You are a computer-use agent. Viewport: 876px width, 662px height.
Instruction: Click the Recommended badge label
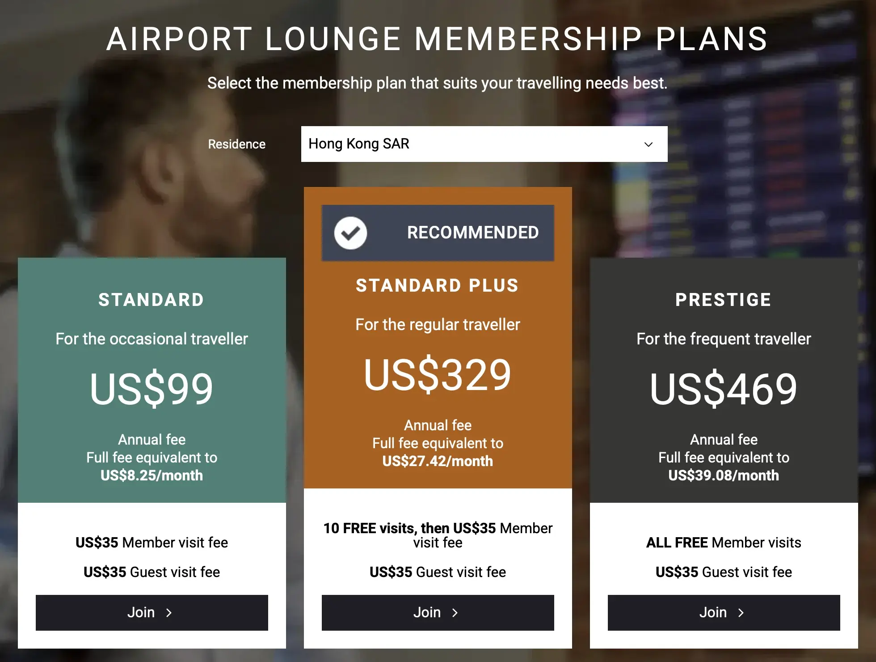[x=473, y=233]
